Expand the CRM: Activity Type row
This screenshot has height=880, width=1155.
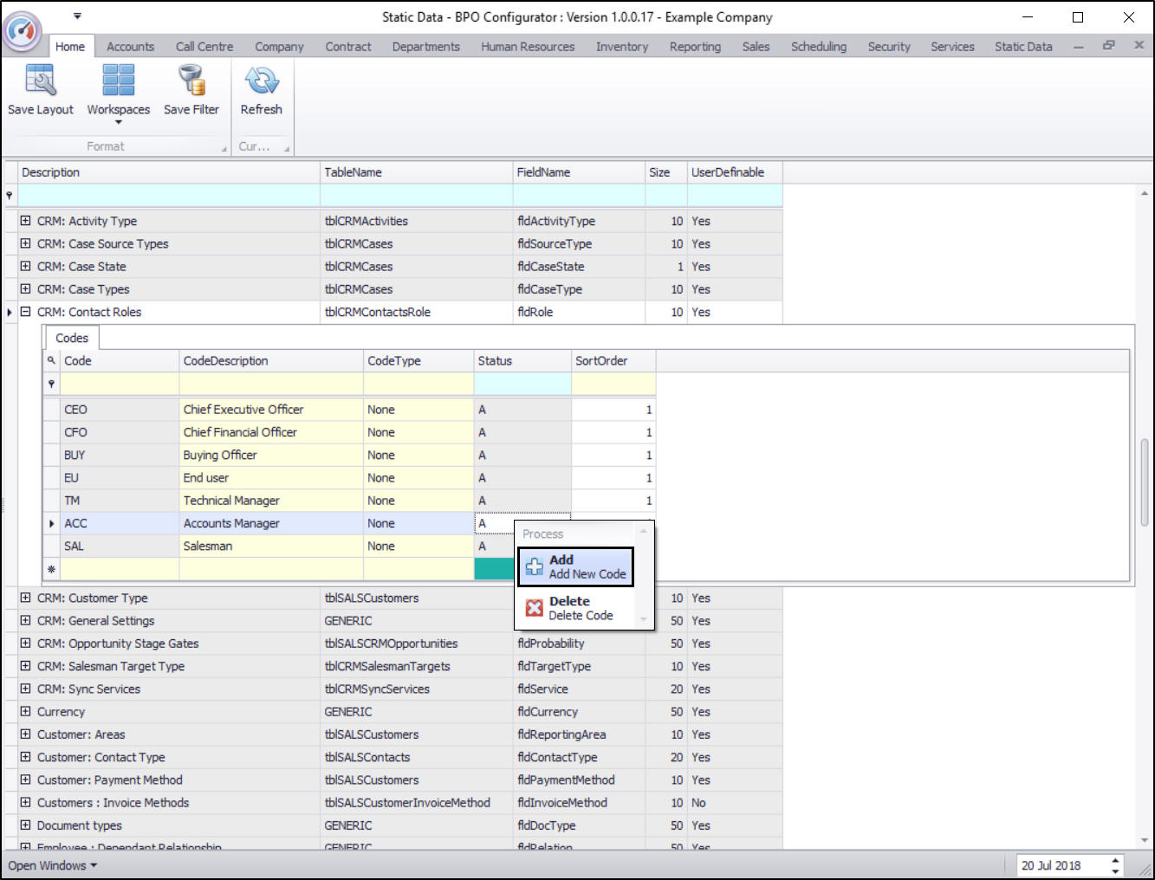point(25,221)
